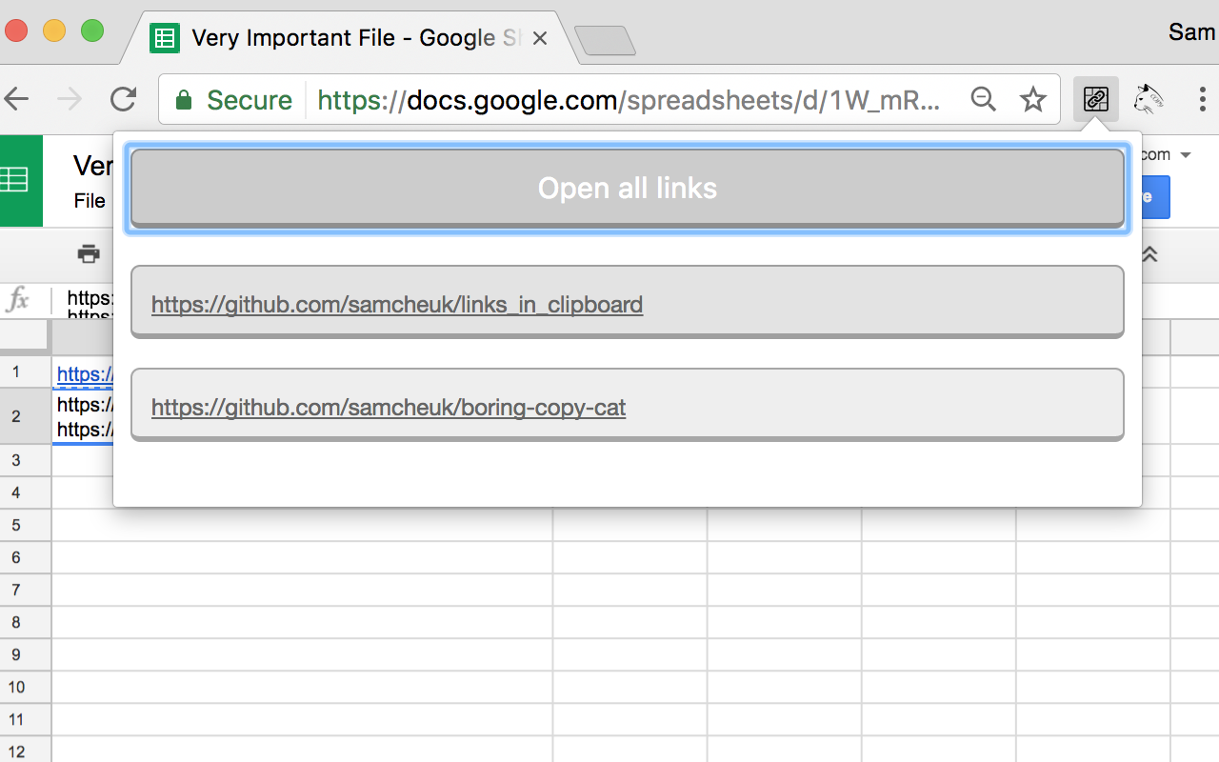1219x762 pixels.
Task: Click the links-in-clipboard extension icon
Action: [1096, 99]
